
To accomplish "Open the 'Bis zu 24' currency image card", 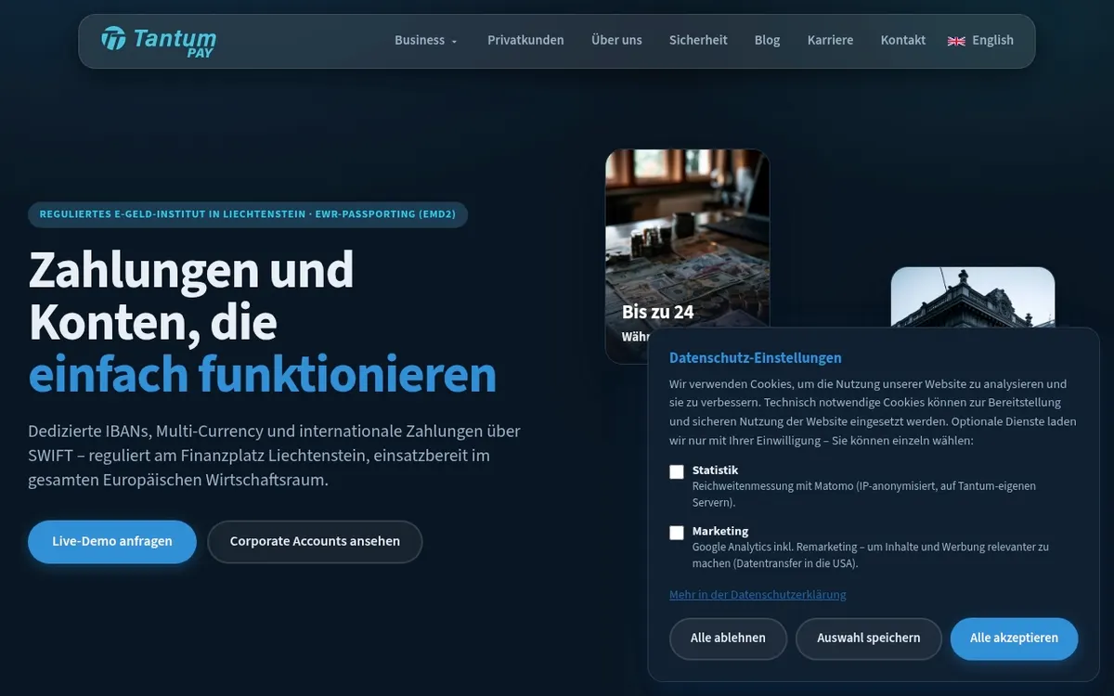I will [x=688, y=257].
